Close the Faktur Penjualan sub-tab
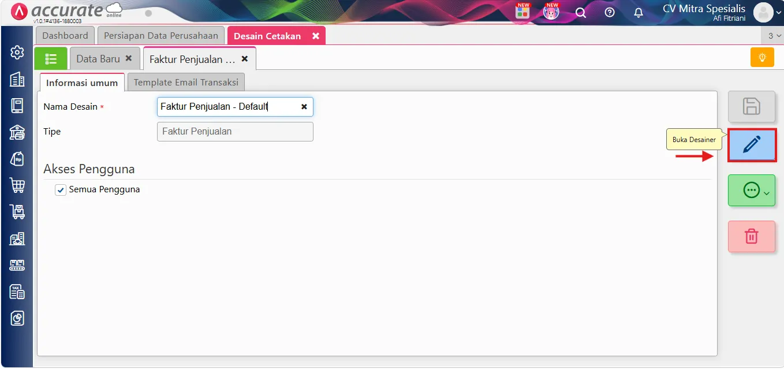This screenshot has height=369, width=784. click(245, 58)
